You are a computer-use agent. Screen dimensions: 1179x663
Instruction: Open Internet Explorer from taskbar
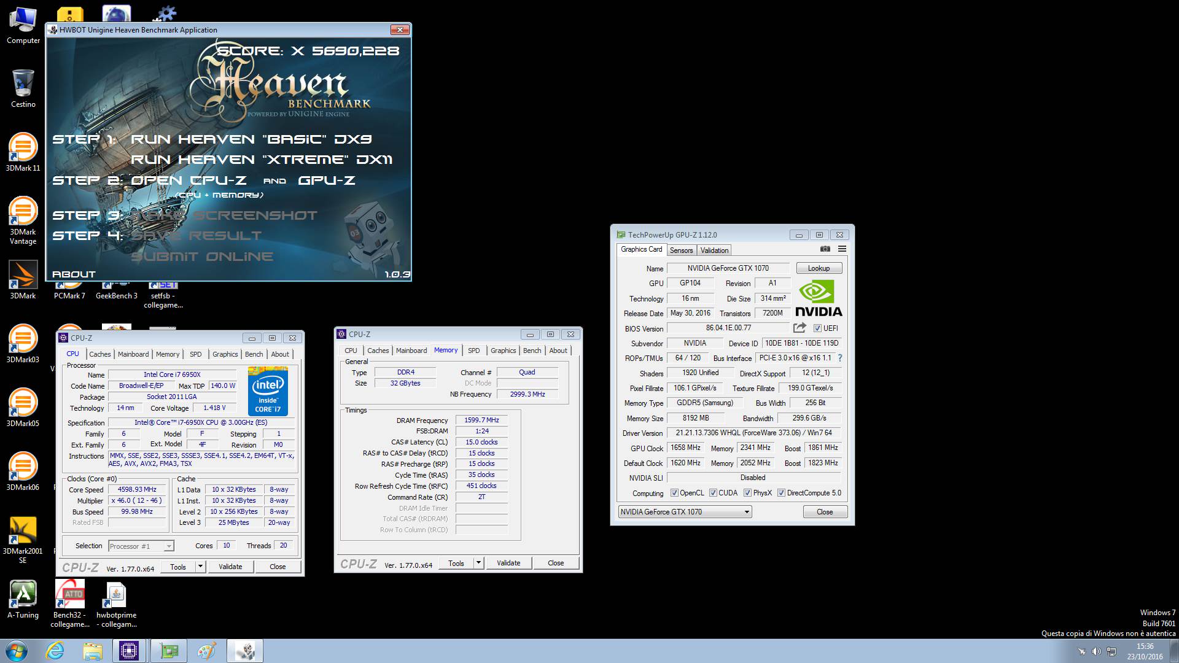click(55, 651)
